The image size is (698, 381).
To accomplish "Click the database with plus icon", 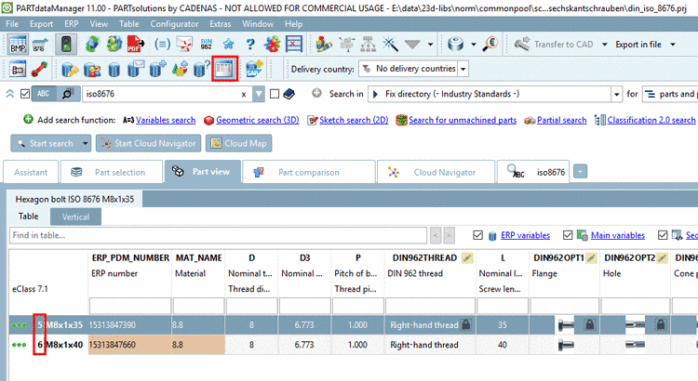I will coord(157,70).
